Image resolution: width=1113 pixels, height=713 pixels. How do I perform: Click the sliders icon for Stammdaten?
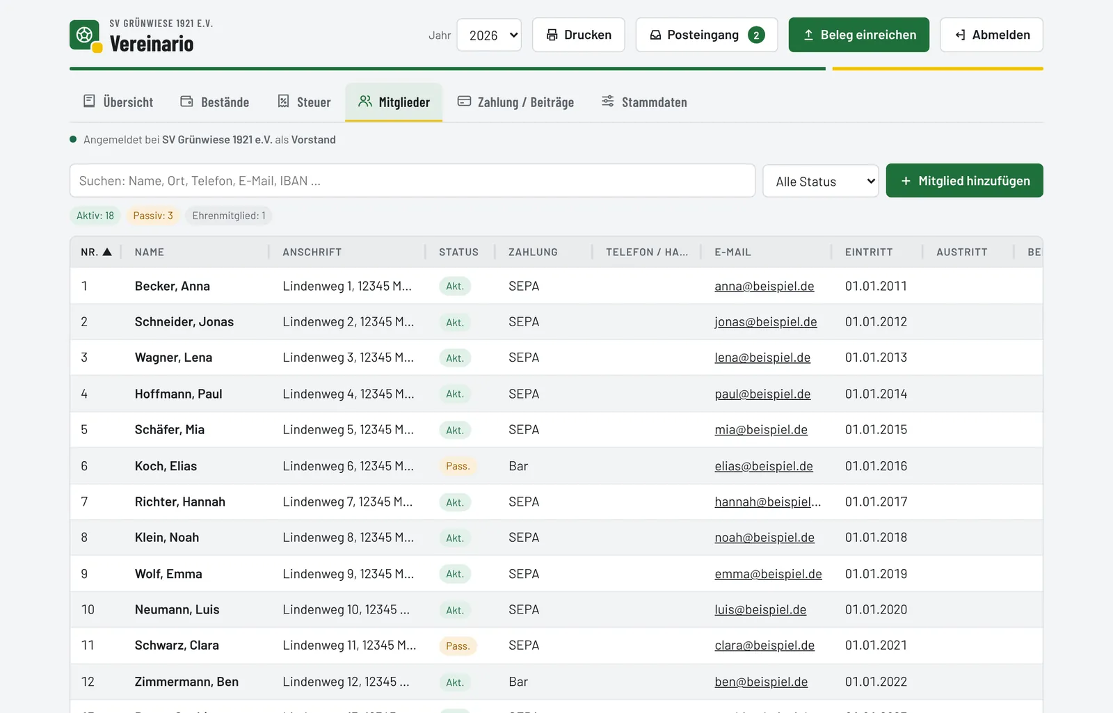pos(608,102)
